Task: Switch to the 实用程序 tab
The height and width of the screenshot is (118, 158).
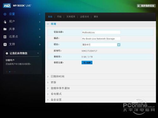Action: click(x=71, y=17)
